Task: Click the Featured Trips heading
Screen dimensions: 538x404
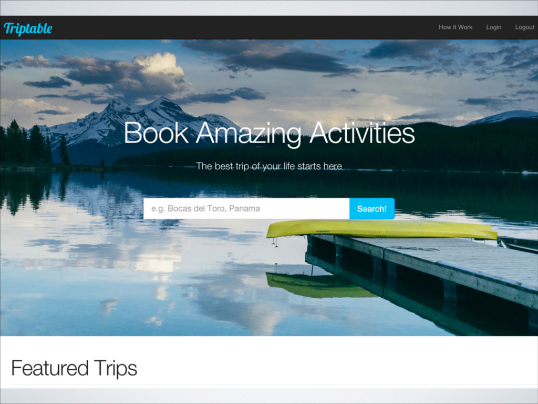Action: pyautogui.click(x=74, y=368)
